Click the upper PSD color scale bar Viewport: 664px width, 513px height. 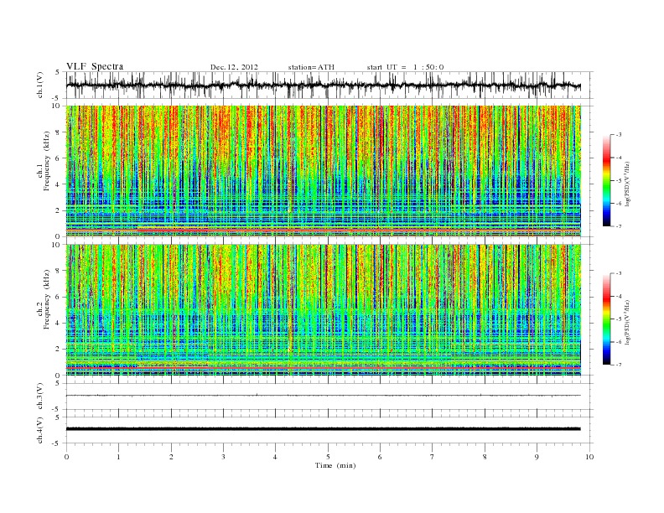pos(606,180)
